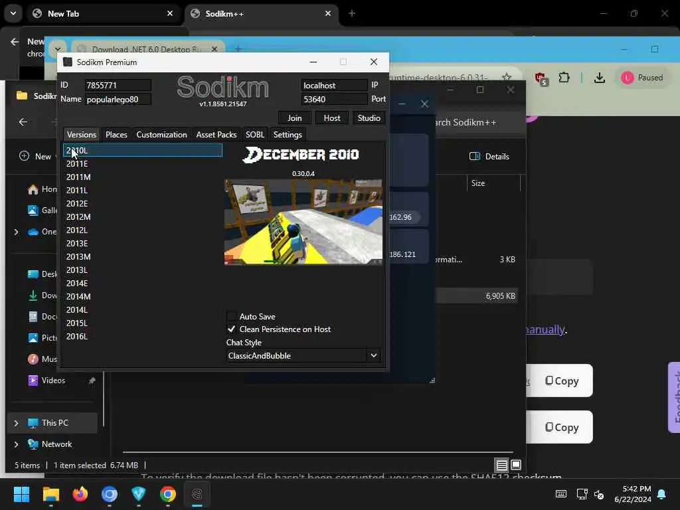Screen dimensions: 680x510
Task: Open the Windows Start menu
Action: (21, 494)
